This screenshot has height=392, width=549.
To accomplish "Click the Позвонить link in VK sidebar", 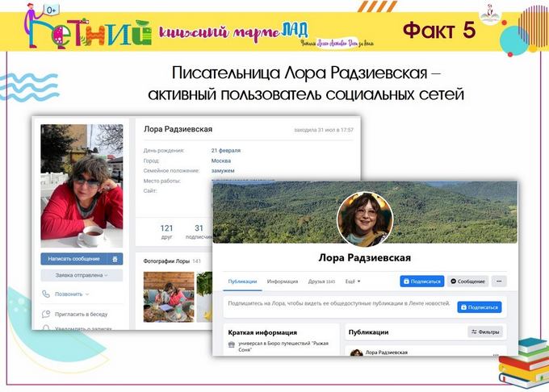I will coord(69,294).
